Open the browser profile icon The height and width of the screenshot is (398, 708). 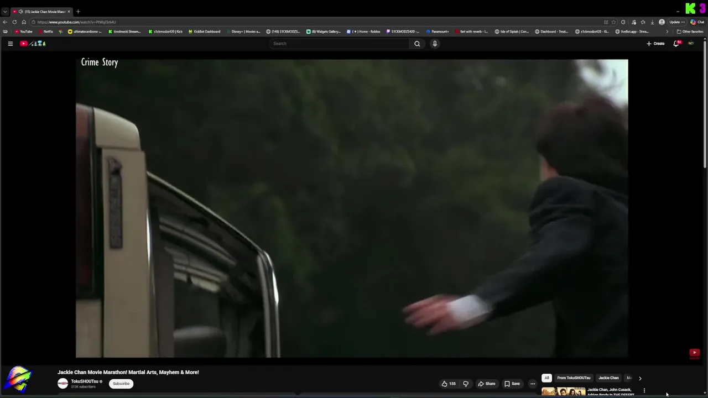coord(662,22)
